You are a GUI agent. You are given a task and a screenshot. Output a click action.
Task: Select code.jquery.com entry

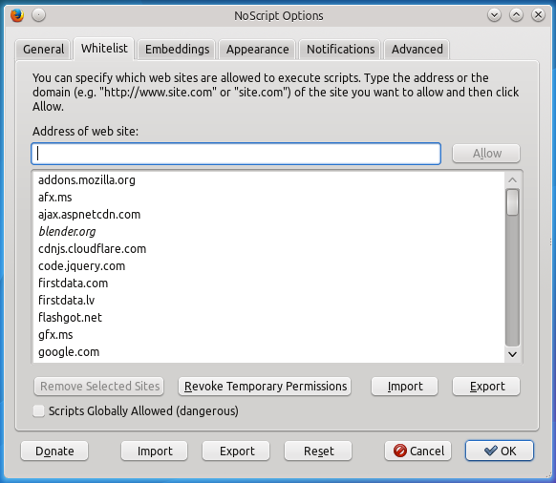click(x=268, y=265)
